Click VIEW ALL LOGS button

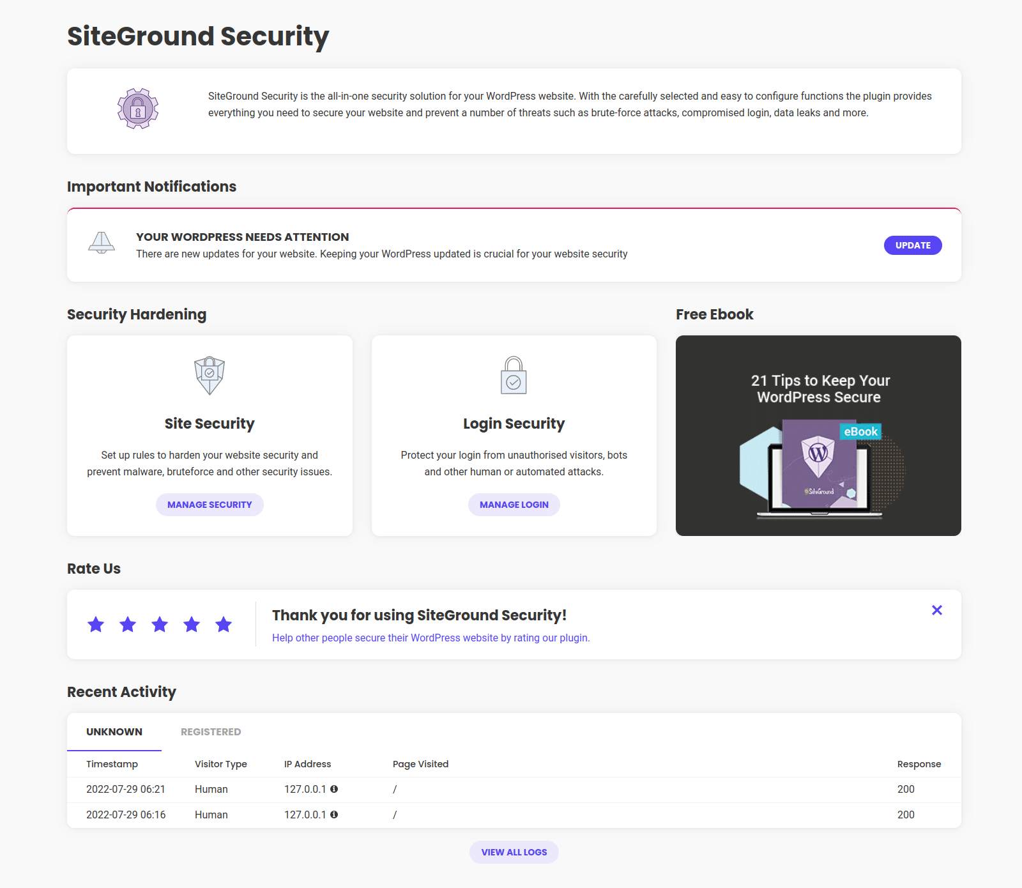pyautogui.click(x=514, y=852)
